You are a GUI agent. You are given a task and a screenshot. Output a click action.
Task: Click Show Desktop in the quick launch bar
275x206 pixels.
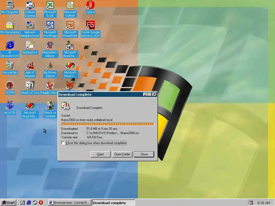(x=23, y=203)
